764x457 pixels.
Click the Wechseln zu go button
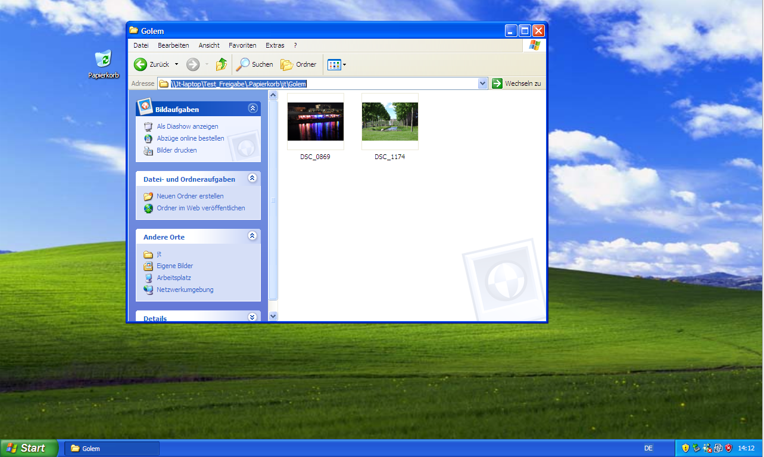(x=516, y=84)
